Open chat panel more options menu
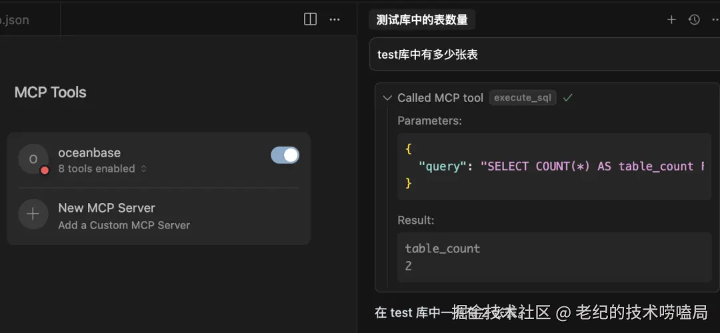This screenshot has width=720, height=333. (715, 20)
